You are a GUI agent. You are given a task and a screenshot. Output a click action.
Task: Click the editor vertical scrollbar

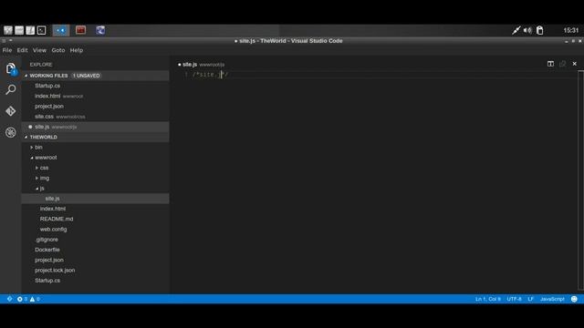click(580, 179)
